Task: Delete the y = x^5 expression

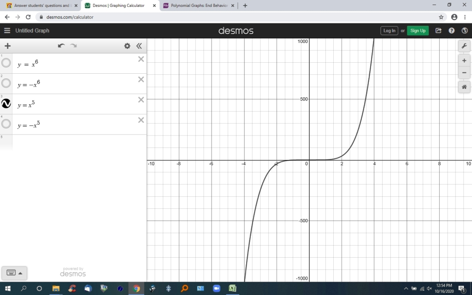Action: pos(141,100)
